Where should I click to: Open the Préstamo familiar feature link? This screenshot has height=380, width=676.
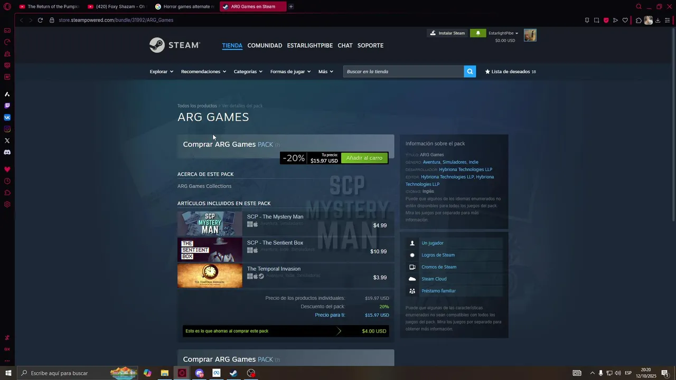pos(438,291)
